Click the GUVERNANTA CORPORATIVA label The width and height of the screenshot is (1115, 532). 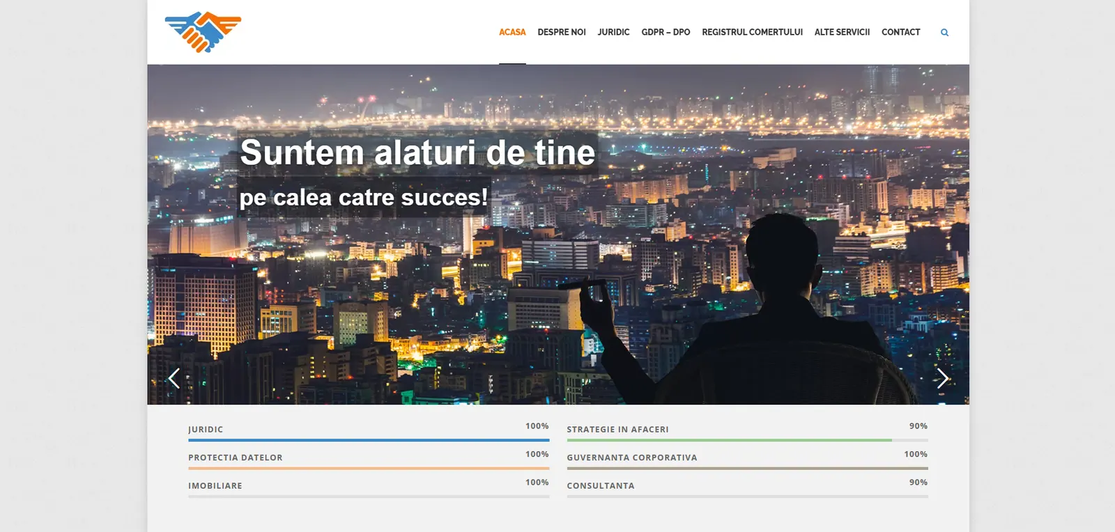coord(632,457)
